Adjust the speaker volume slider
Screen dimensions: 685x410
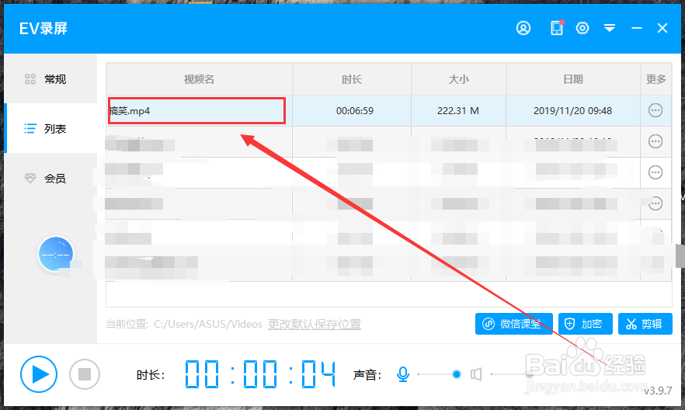click(513, 374)
